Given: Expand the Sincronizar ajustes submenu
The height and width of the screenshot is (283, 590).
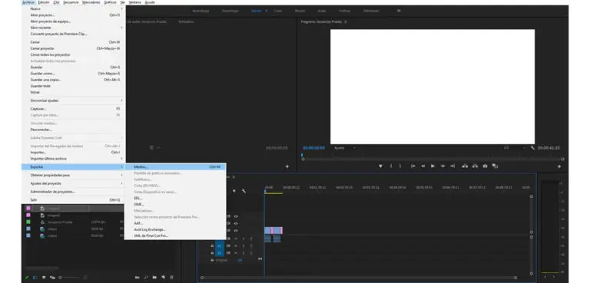Looking at the screenshot, I should pyautogui.click(x=74, y=100).
